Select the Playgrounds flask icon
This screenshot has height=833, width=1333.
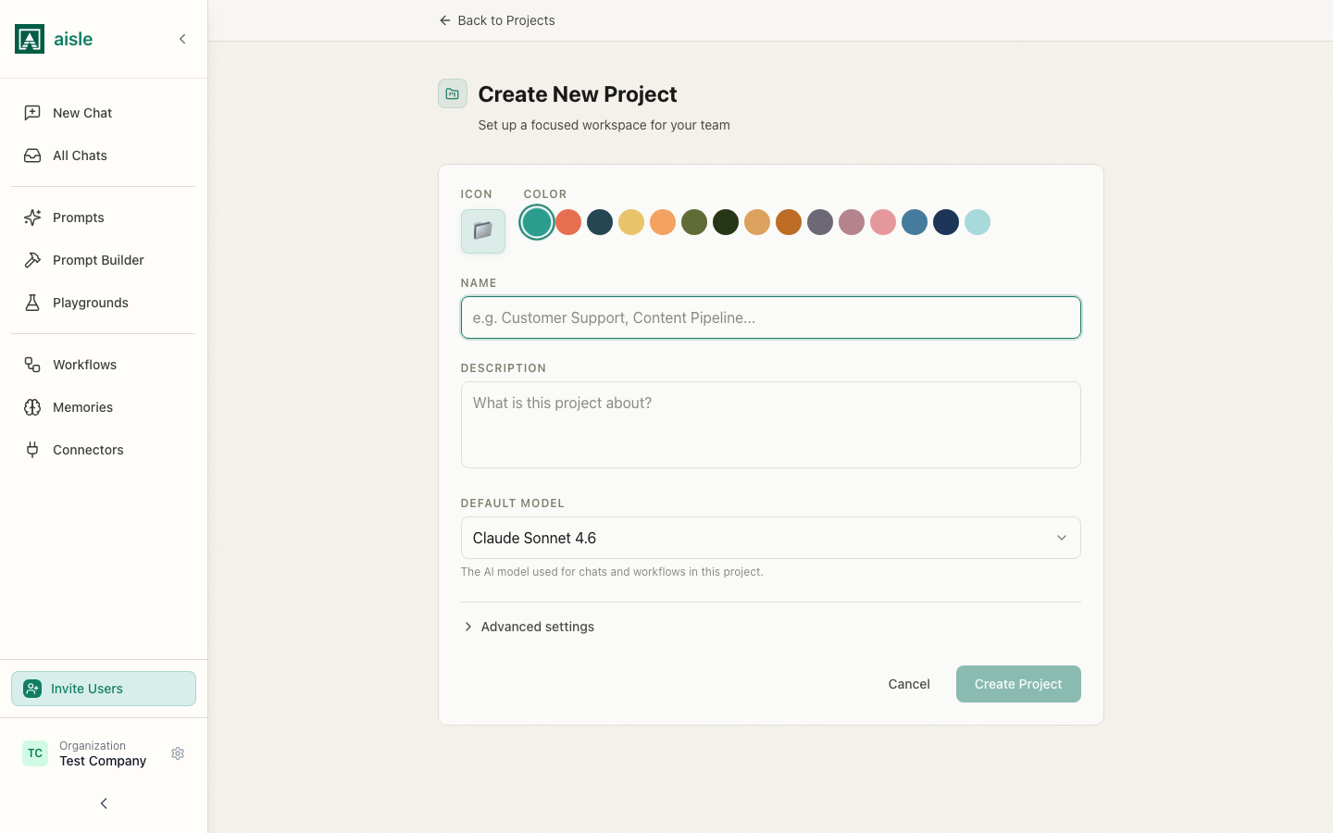tap(33, 303)
